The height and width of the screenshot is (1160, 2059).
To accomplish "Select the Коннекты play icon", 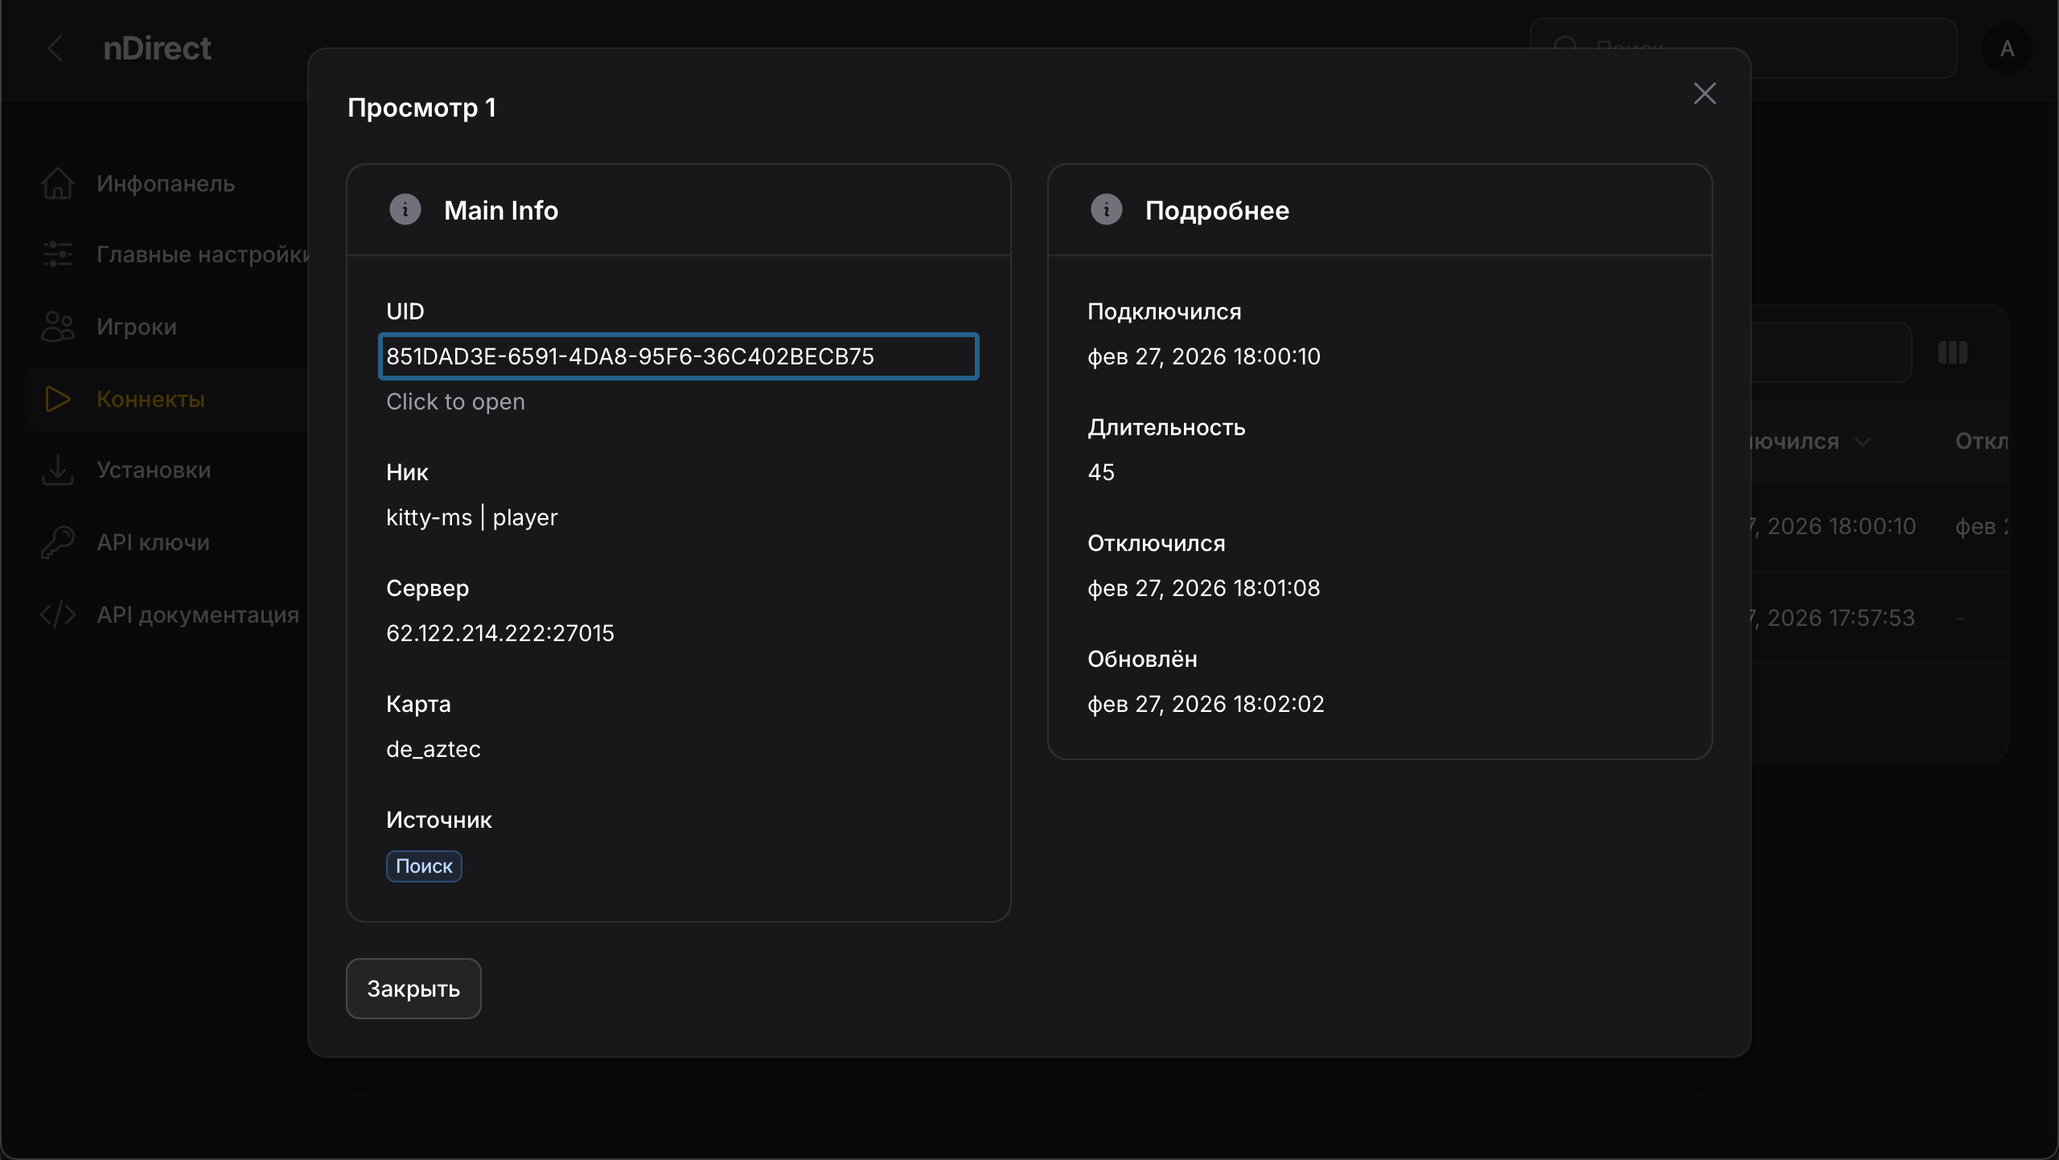I will [x=57, y=398].
